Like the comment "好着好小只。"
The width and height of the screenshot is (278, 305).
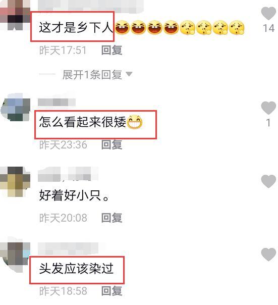(x=268, y=181)
